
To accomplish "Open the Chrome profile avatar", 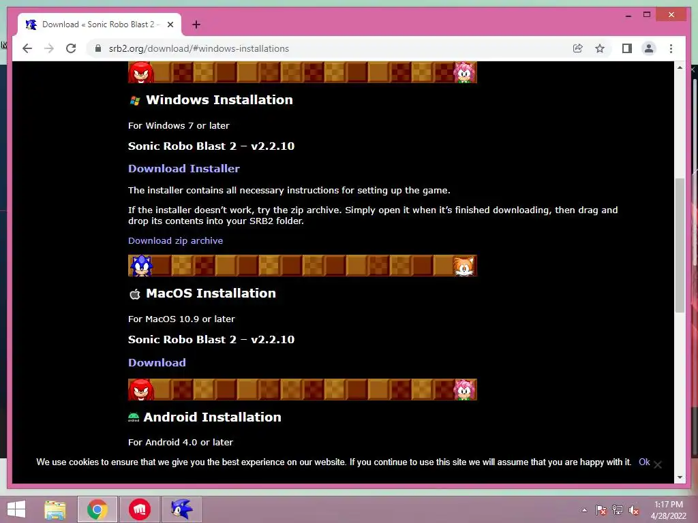I will 649,48.
